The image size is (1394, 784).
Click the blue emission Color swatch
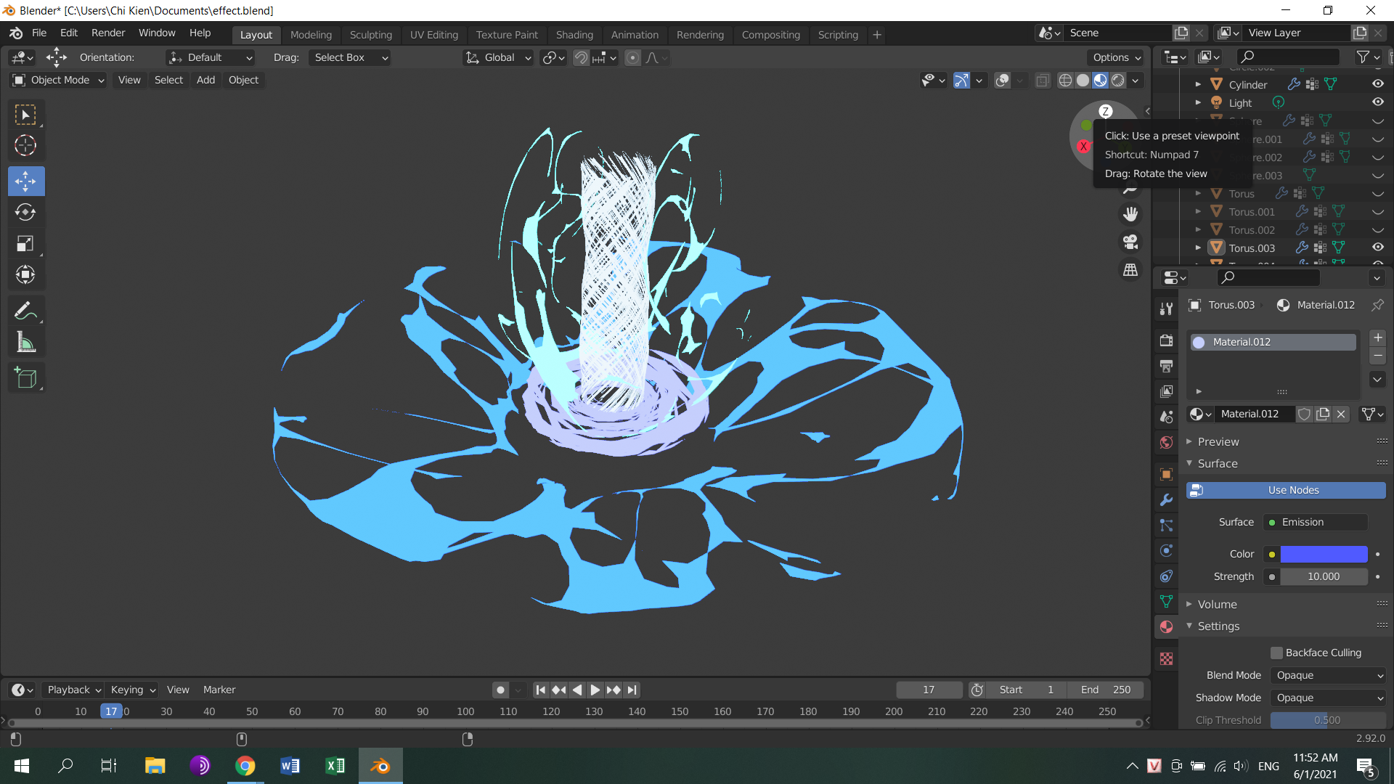(x=1323, y=554)
